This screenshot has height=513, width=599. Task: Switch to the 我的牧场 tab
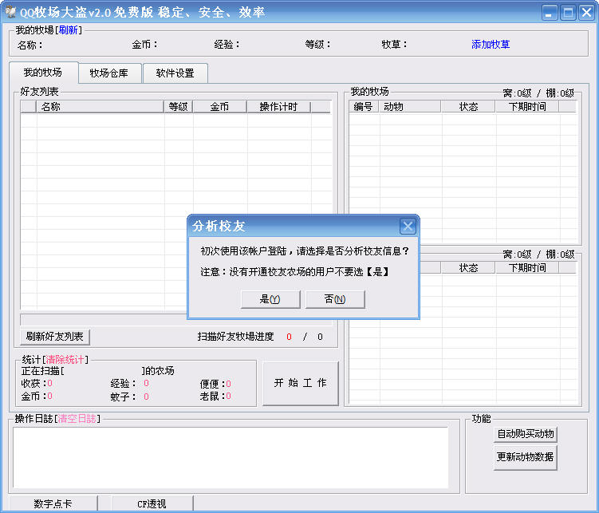(x=43, y=73)
